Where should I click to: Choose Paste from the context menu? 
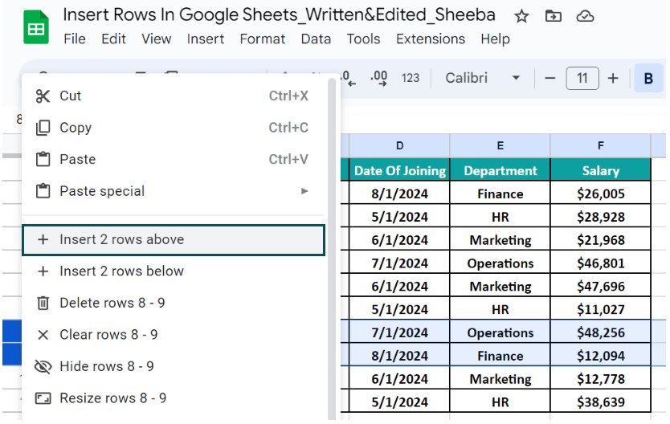pyautogui.click(x=173, y=159)
